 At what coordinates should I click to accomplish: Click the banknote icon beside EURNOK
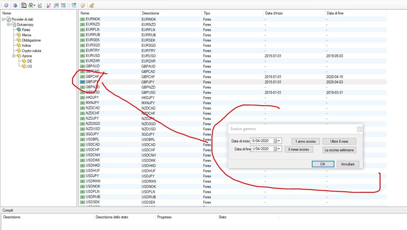pos(82,19)
